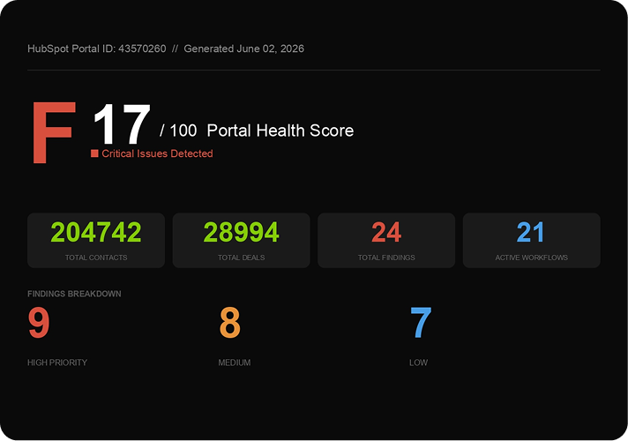
Task: Open the Active Workflows card
Action: (532, 240)
